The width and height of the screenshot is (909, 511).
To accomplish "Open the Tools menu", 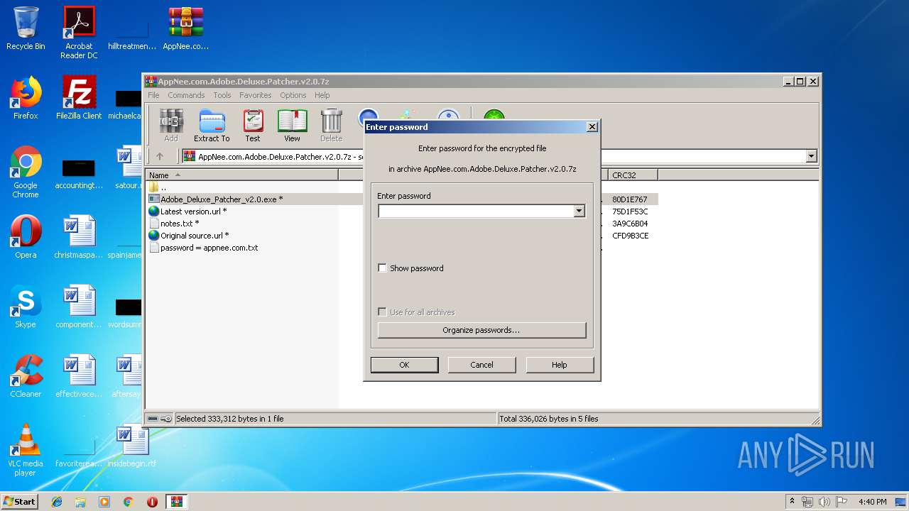I will pyautogui.click(x=222, y=95).
